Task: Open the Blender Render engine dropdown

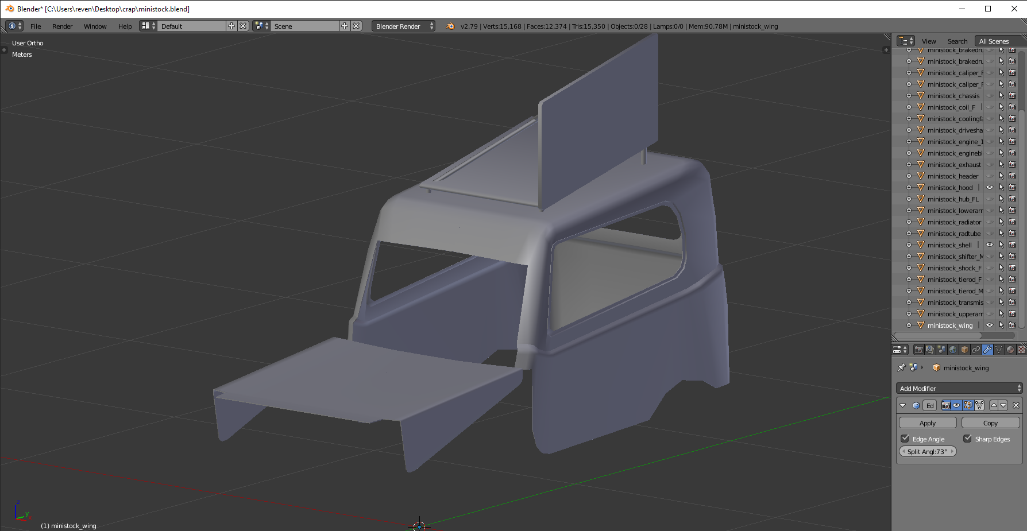Action: click(403, 26)
